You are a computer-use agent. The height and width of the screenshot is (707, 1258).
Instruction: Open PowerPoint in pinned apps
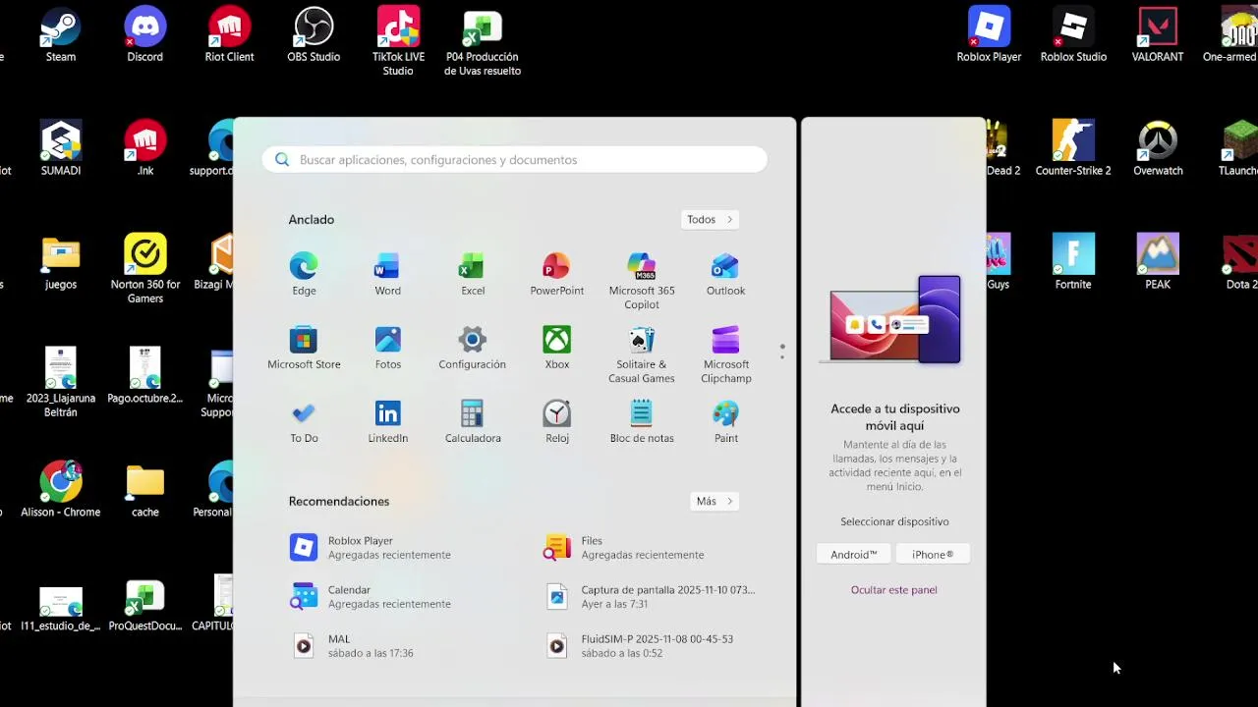(556, 274)
